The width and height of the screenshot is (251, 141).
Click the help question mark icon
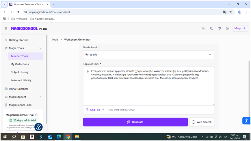227,28
